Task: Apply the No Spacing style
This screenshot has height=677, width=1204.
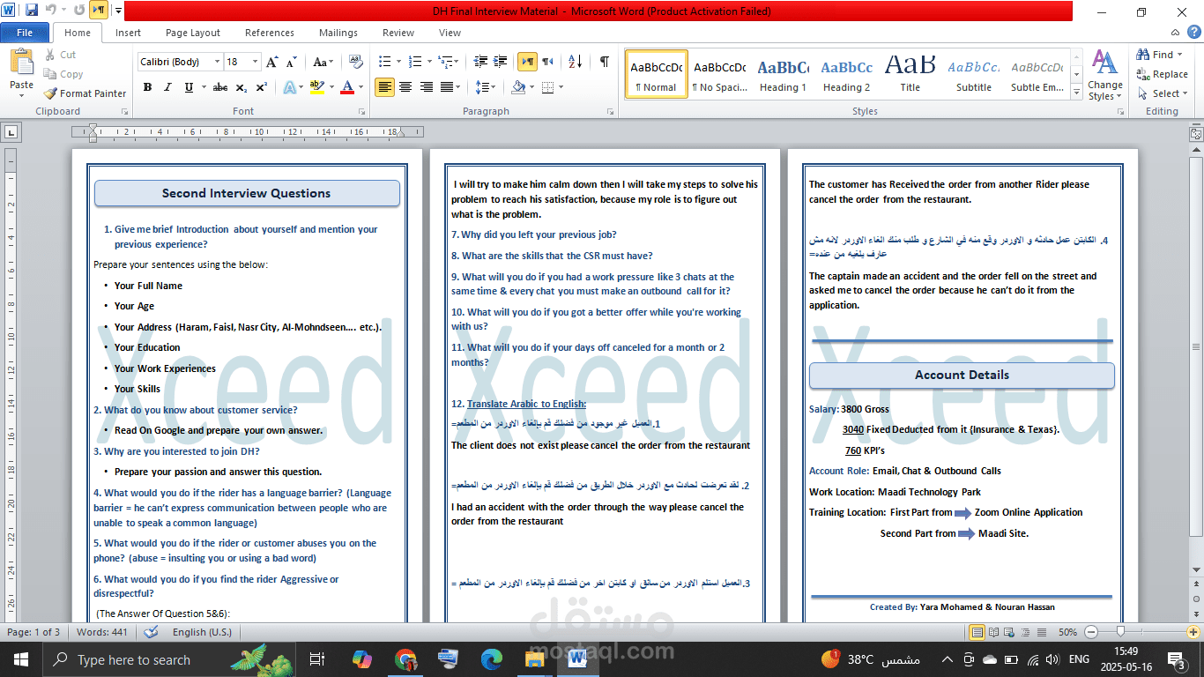Action: coord(720,75)
